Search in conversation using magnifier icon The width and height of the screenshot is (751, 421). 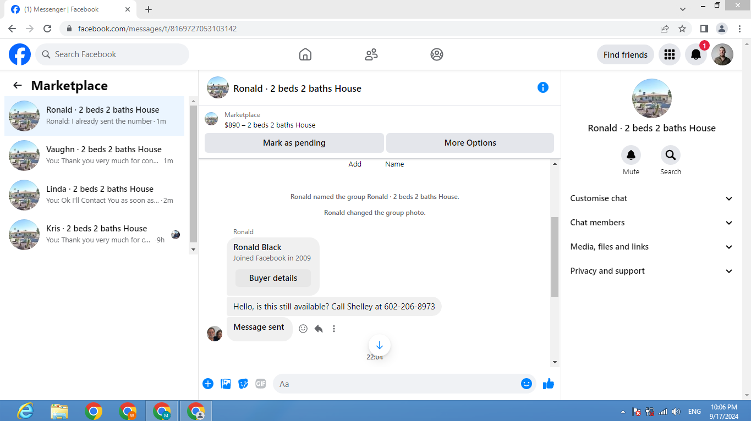tap(671, 155)
